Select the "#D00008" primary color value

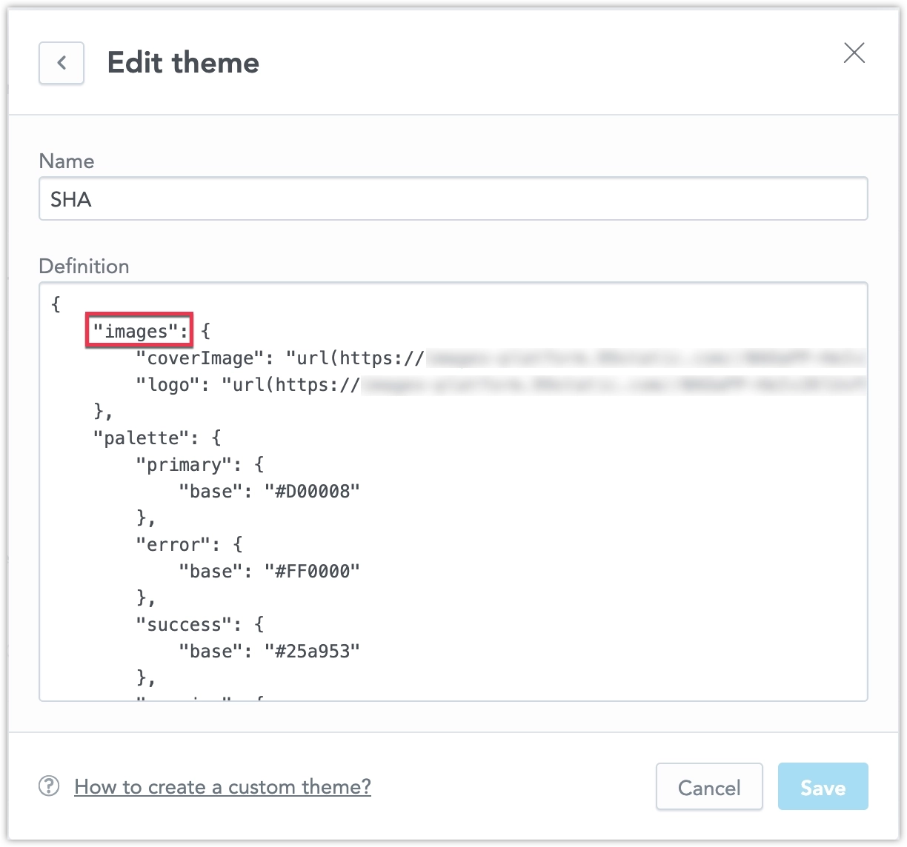coord(313,490)
